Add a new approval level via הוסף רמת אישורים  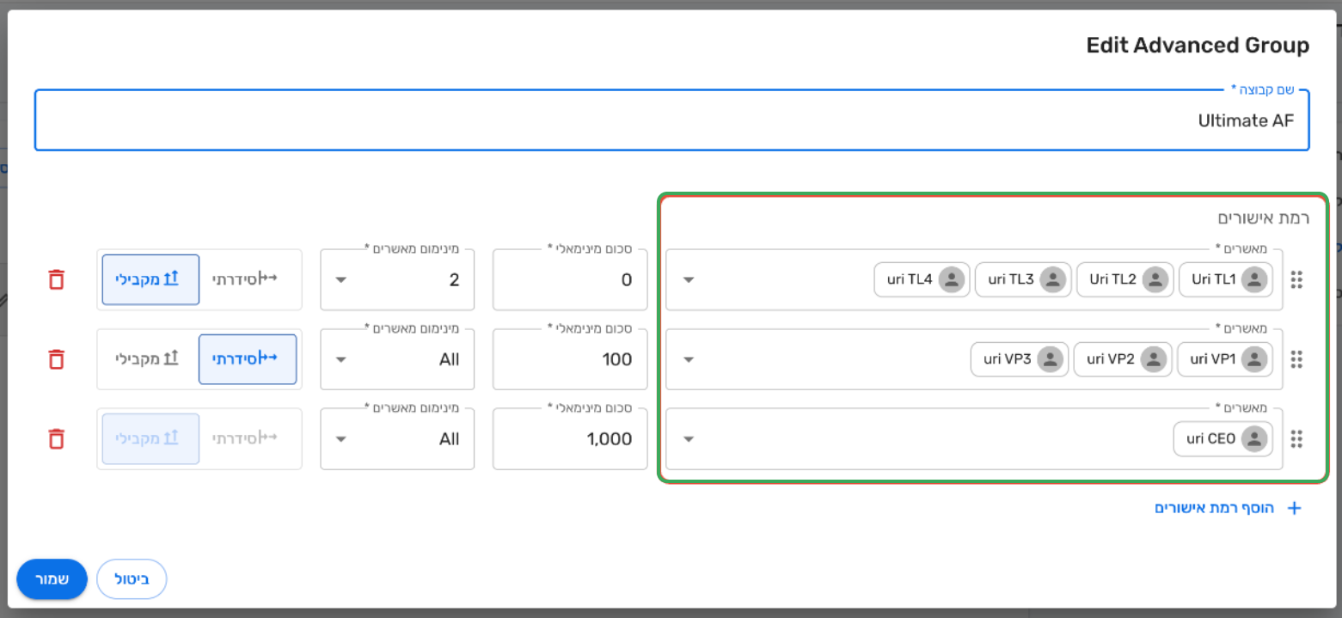point(1229,508)
